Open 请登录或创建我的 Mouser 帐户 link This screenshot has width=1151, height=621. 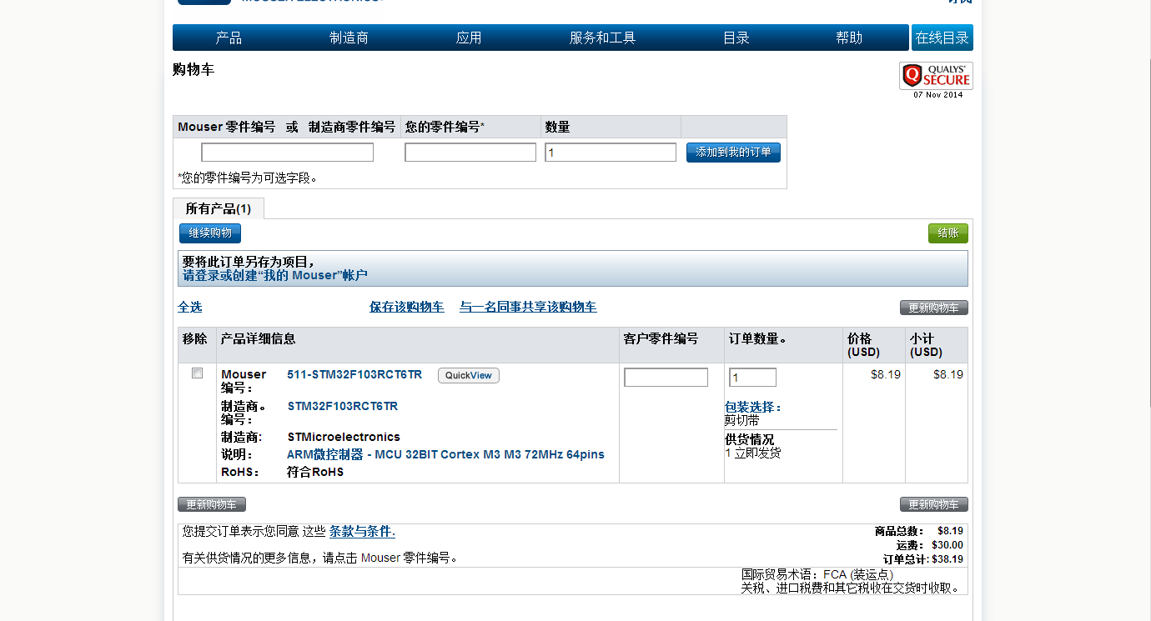click(275, 275)
